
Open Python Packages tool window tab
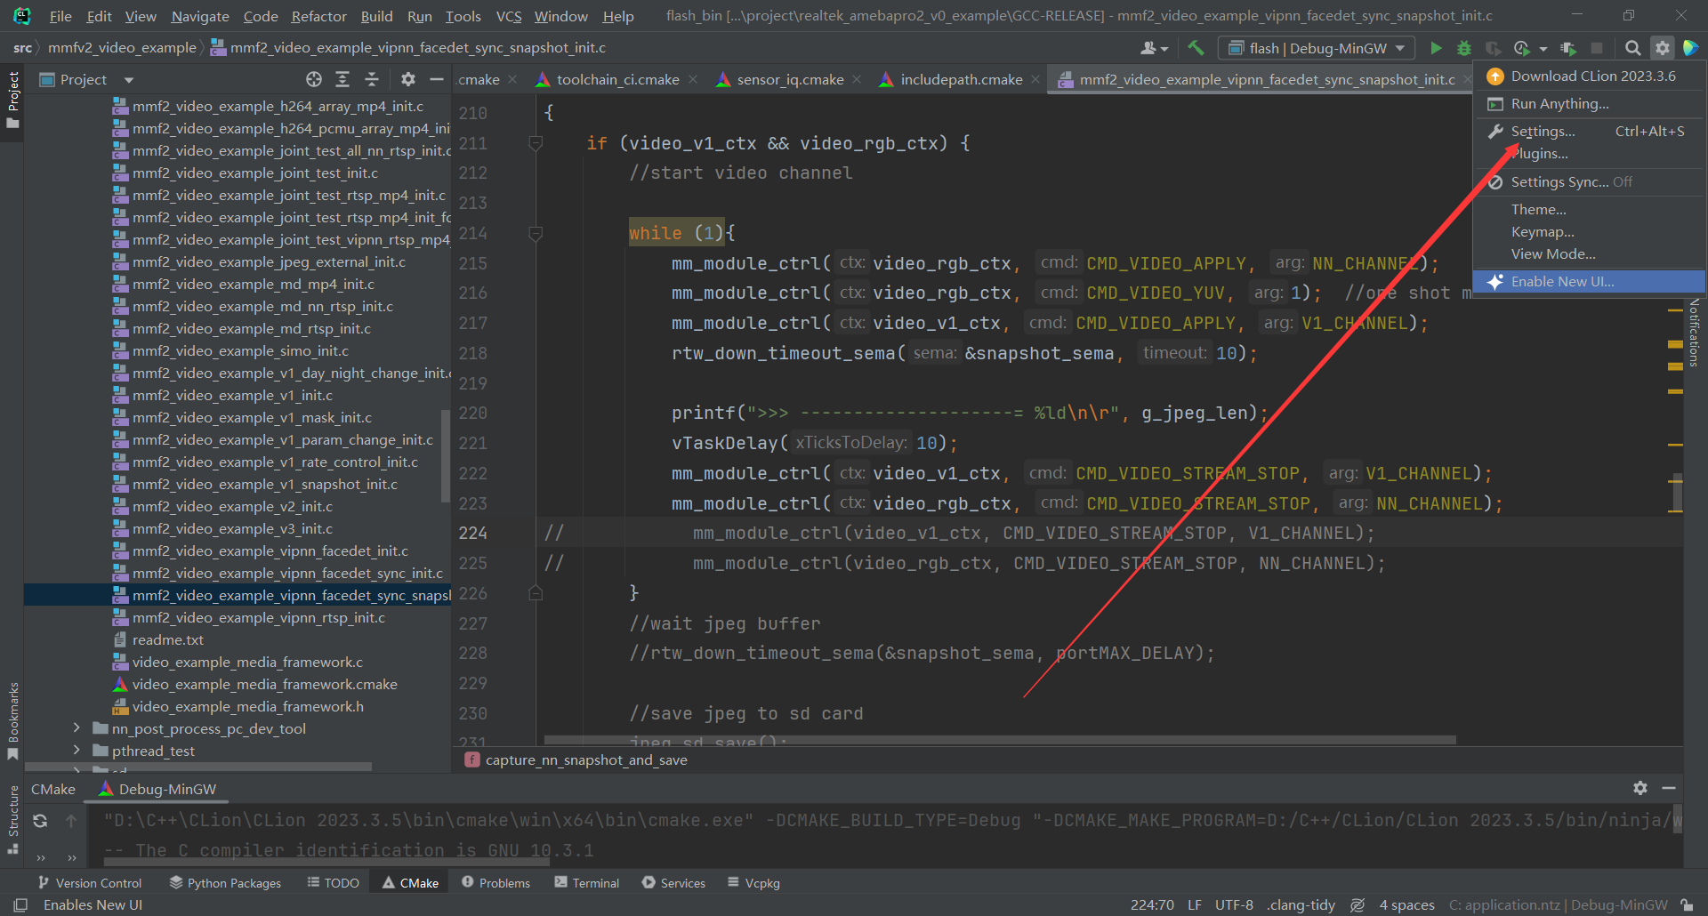[x=225, y=883]
